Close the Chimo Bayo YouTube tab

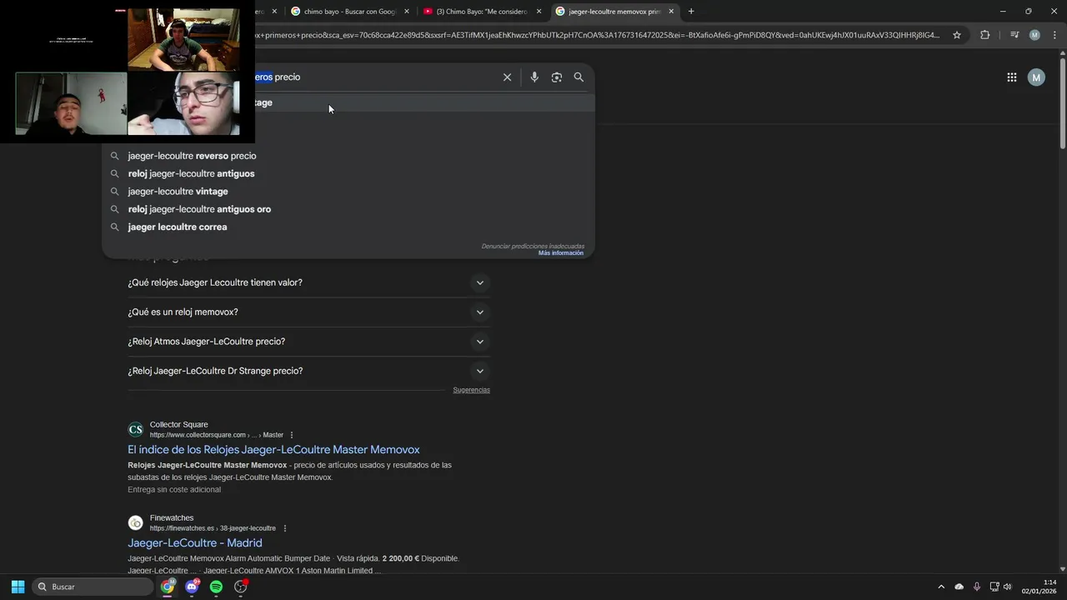[x=539, y=12]
